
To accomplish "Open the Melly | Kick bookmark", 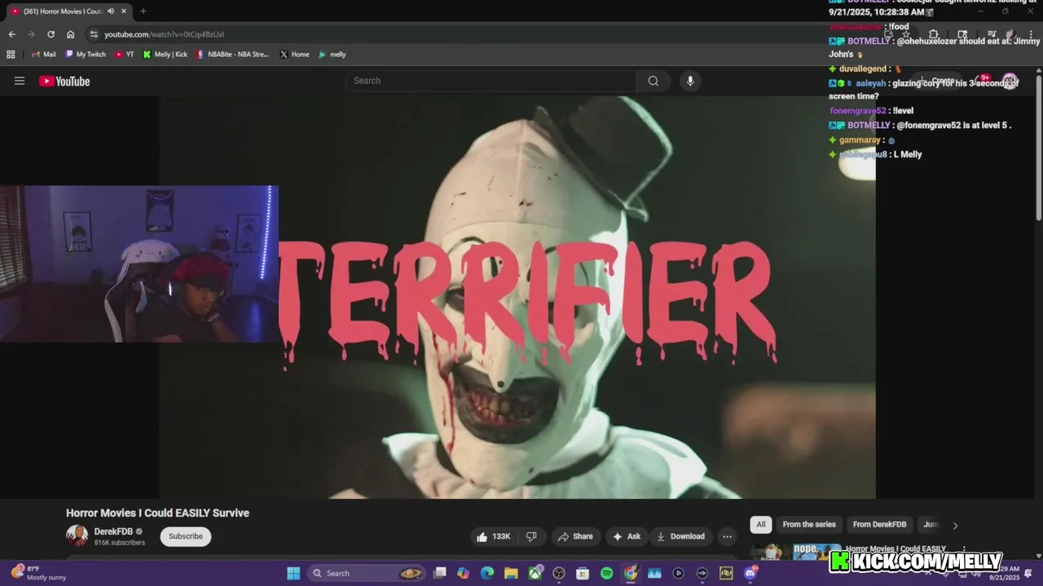I will coord(165,55).
